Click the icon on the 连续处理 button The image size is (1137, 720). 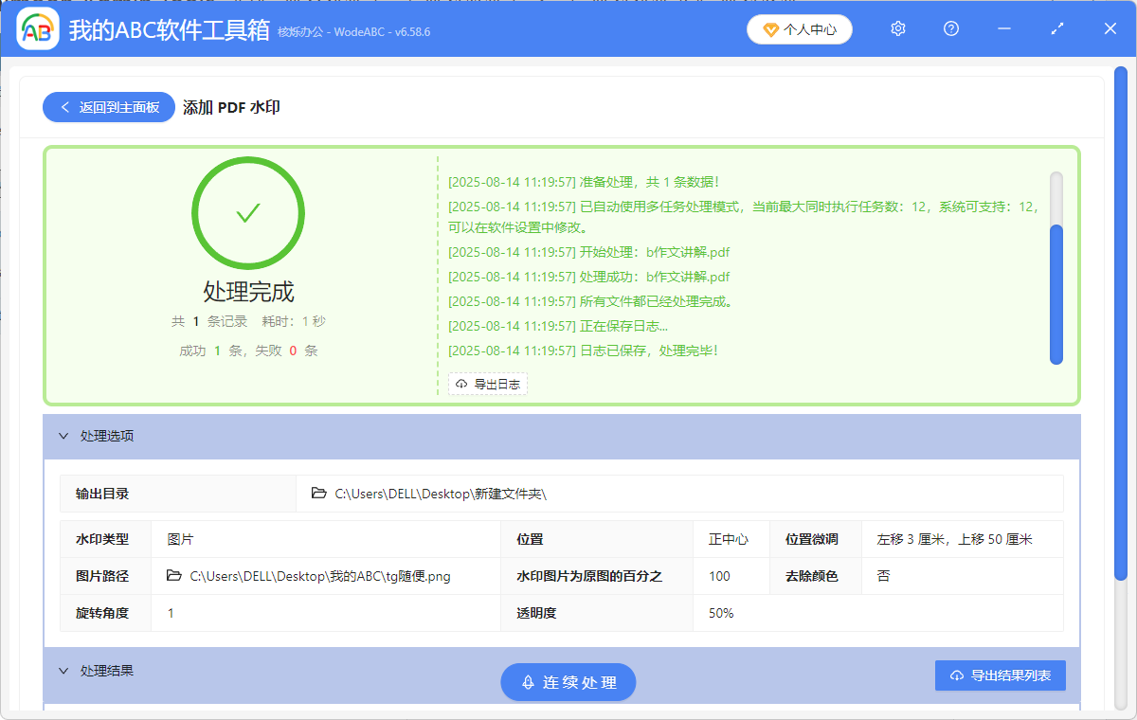pyautogui.click(x=526, y=681)
